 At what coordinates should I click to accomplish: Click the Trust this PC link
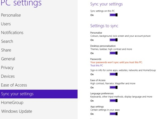pyautogui.click(x=97, y=66)
